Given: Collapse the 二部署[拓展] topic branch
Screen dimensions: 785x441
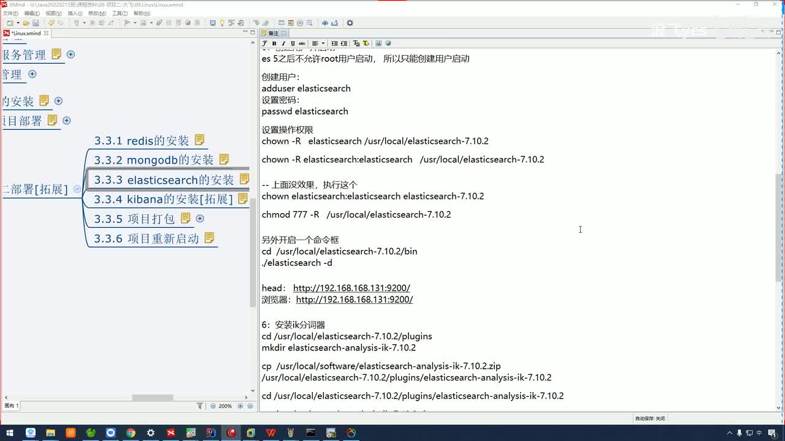Looking at the screenshot, I should 77,189.
